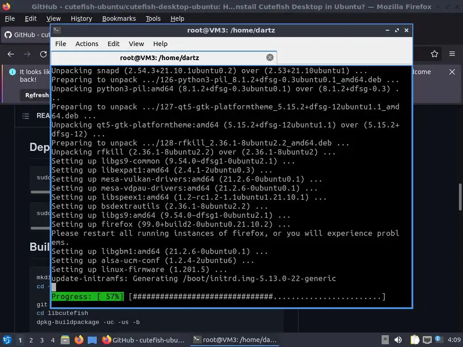Open the terminal File menu
The image size is (463, 347).
point(61,44)
